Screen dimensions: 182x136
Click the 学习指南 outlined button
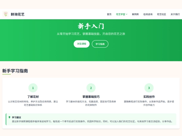click(x=100, y=44)
